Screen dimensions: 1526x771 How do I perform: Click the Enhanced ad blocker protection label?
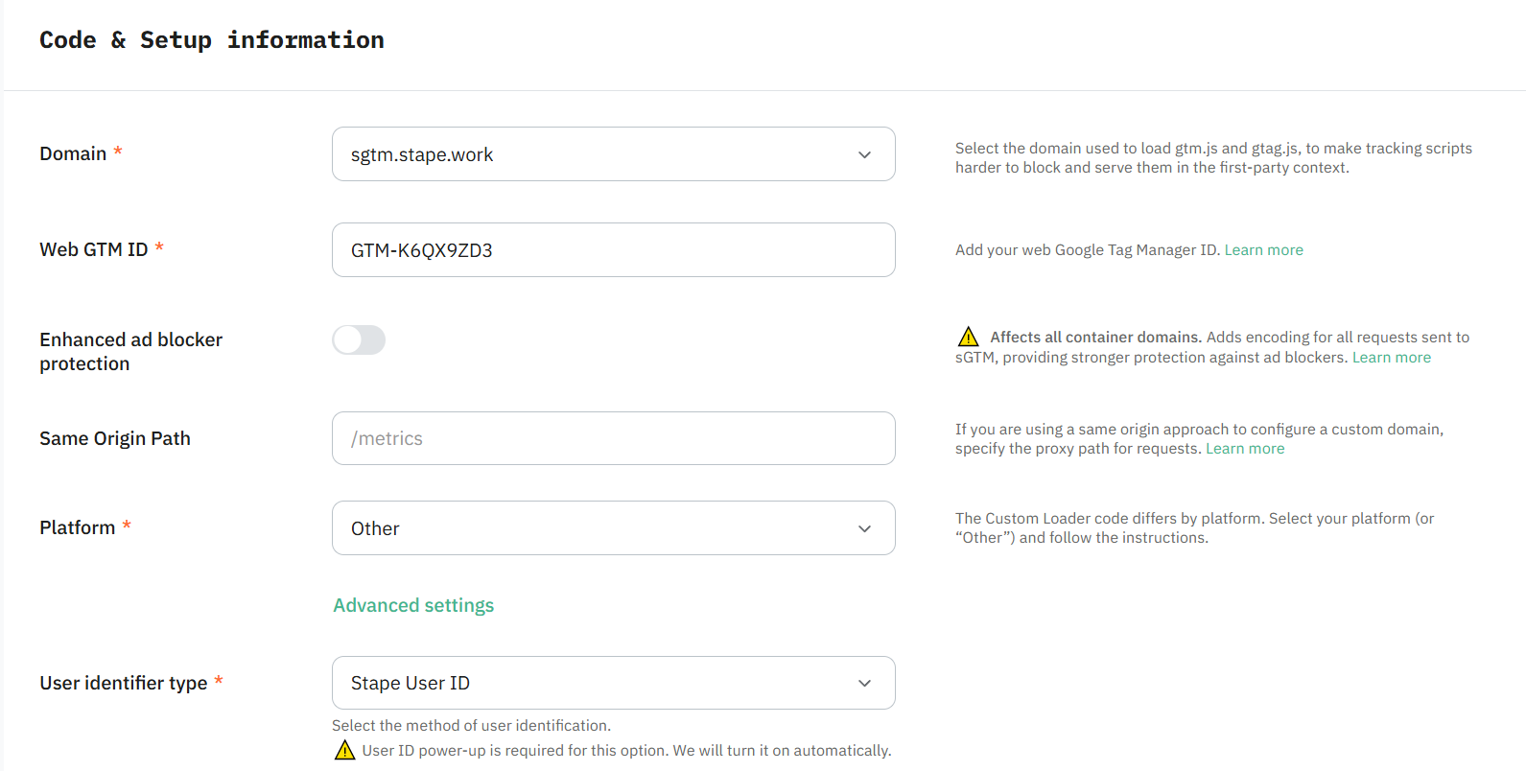(x=130, y=352)
